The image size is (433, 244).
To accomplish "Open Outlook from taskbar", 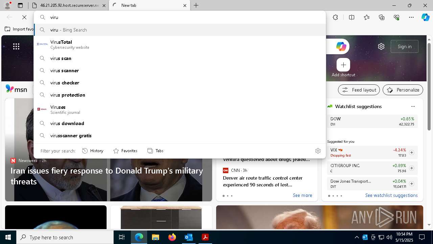I will (x=188, y=237).
